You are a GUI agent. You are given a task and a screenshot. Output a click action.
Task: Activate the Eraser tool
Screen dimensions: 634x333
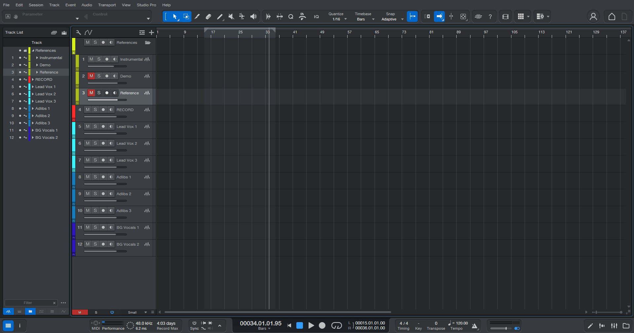pyautogui.click(x=208, y=16)
